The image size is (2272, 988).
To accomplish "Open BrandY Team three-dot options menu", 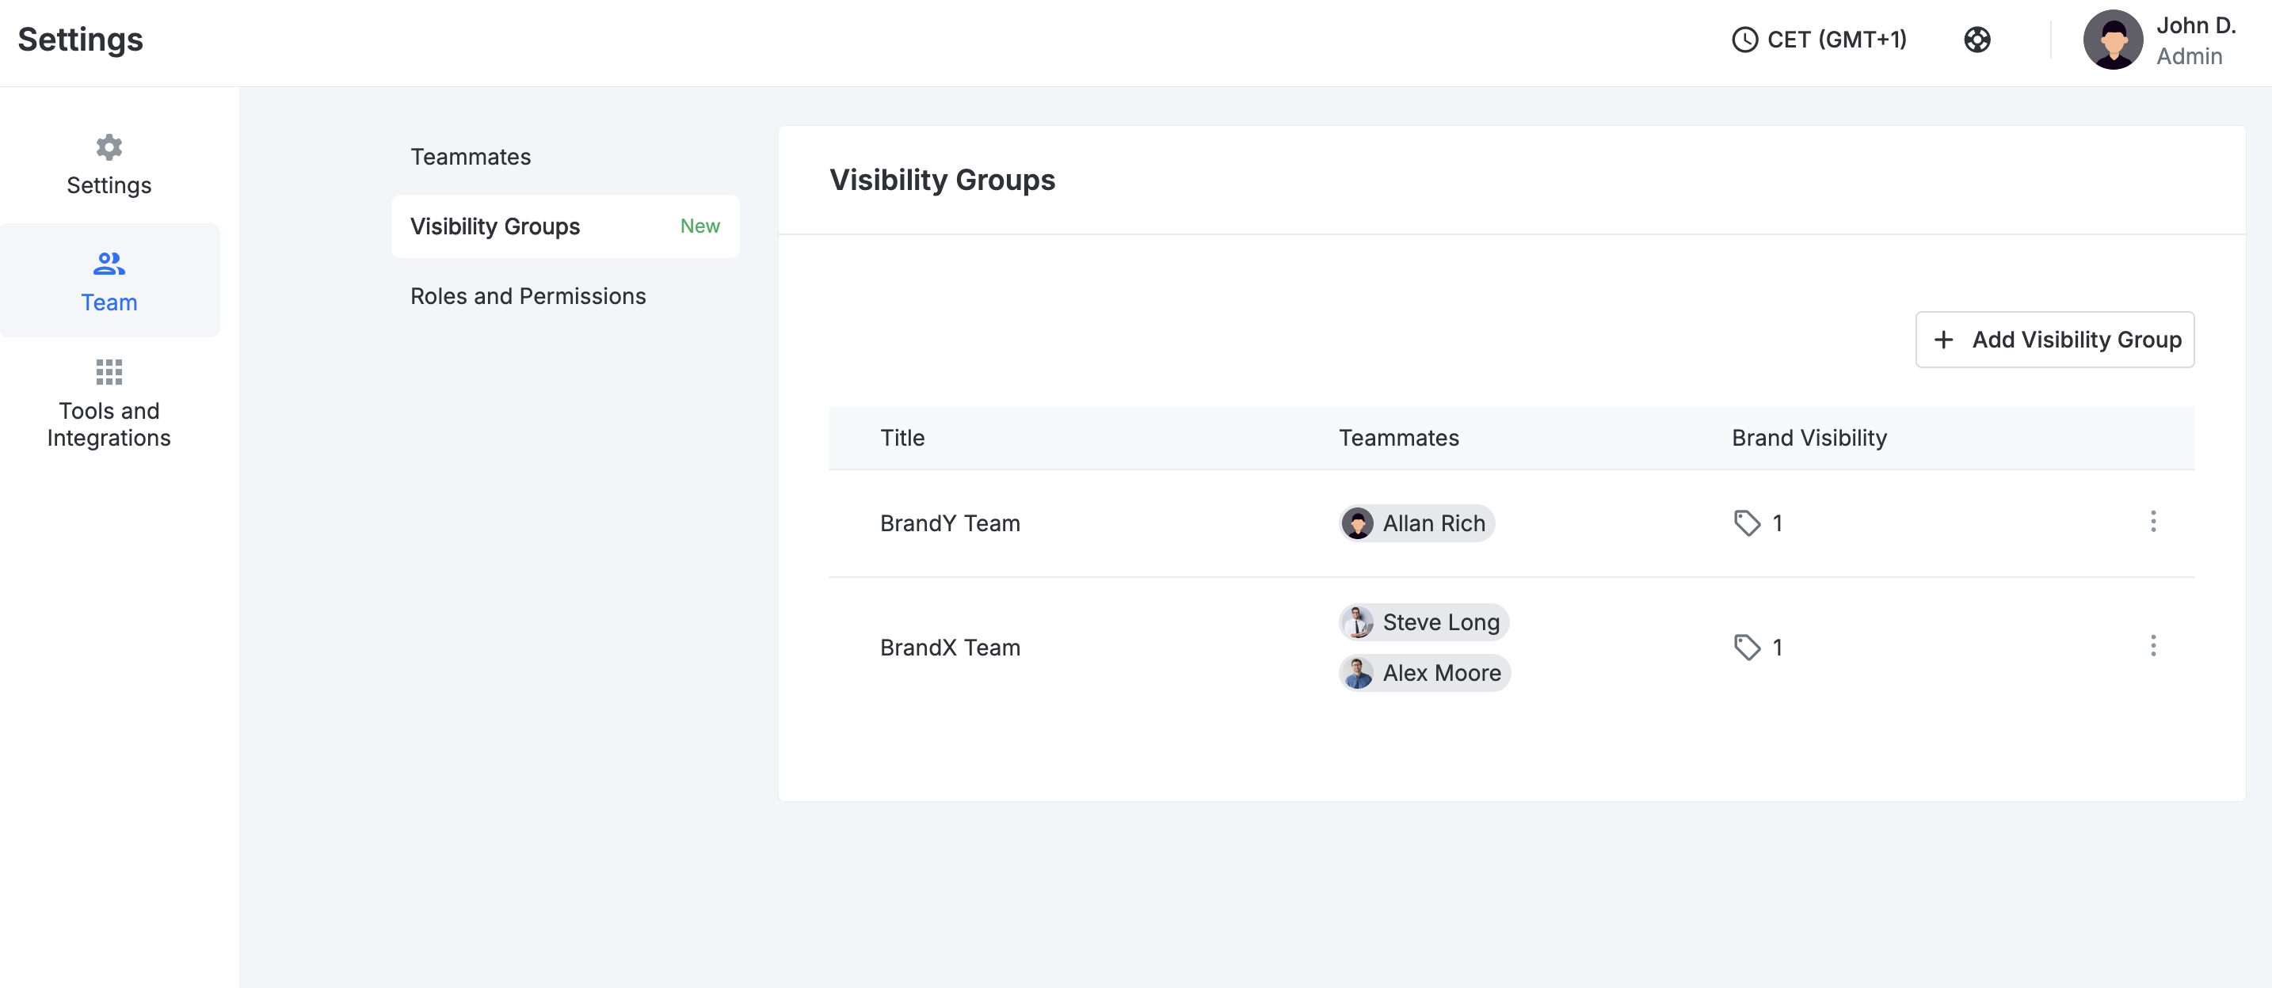I will click(2152, 522).
